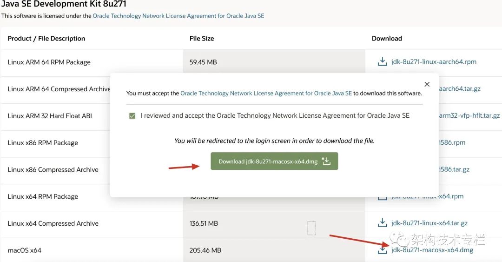
Task: Click the File Size column header
Action: click(202, 39)
